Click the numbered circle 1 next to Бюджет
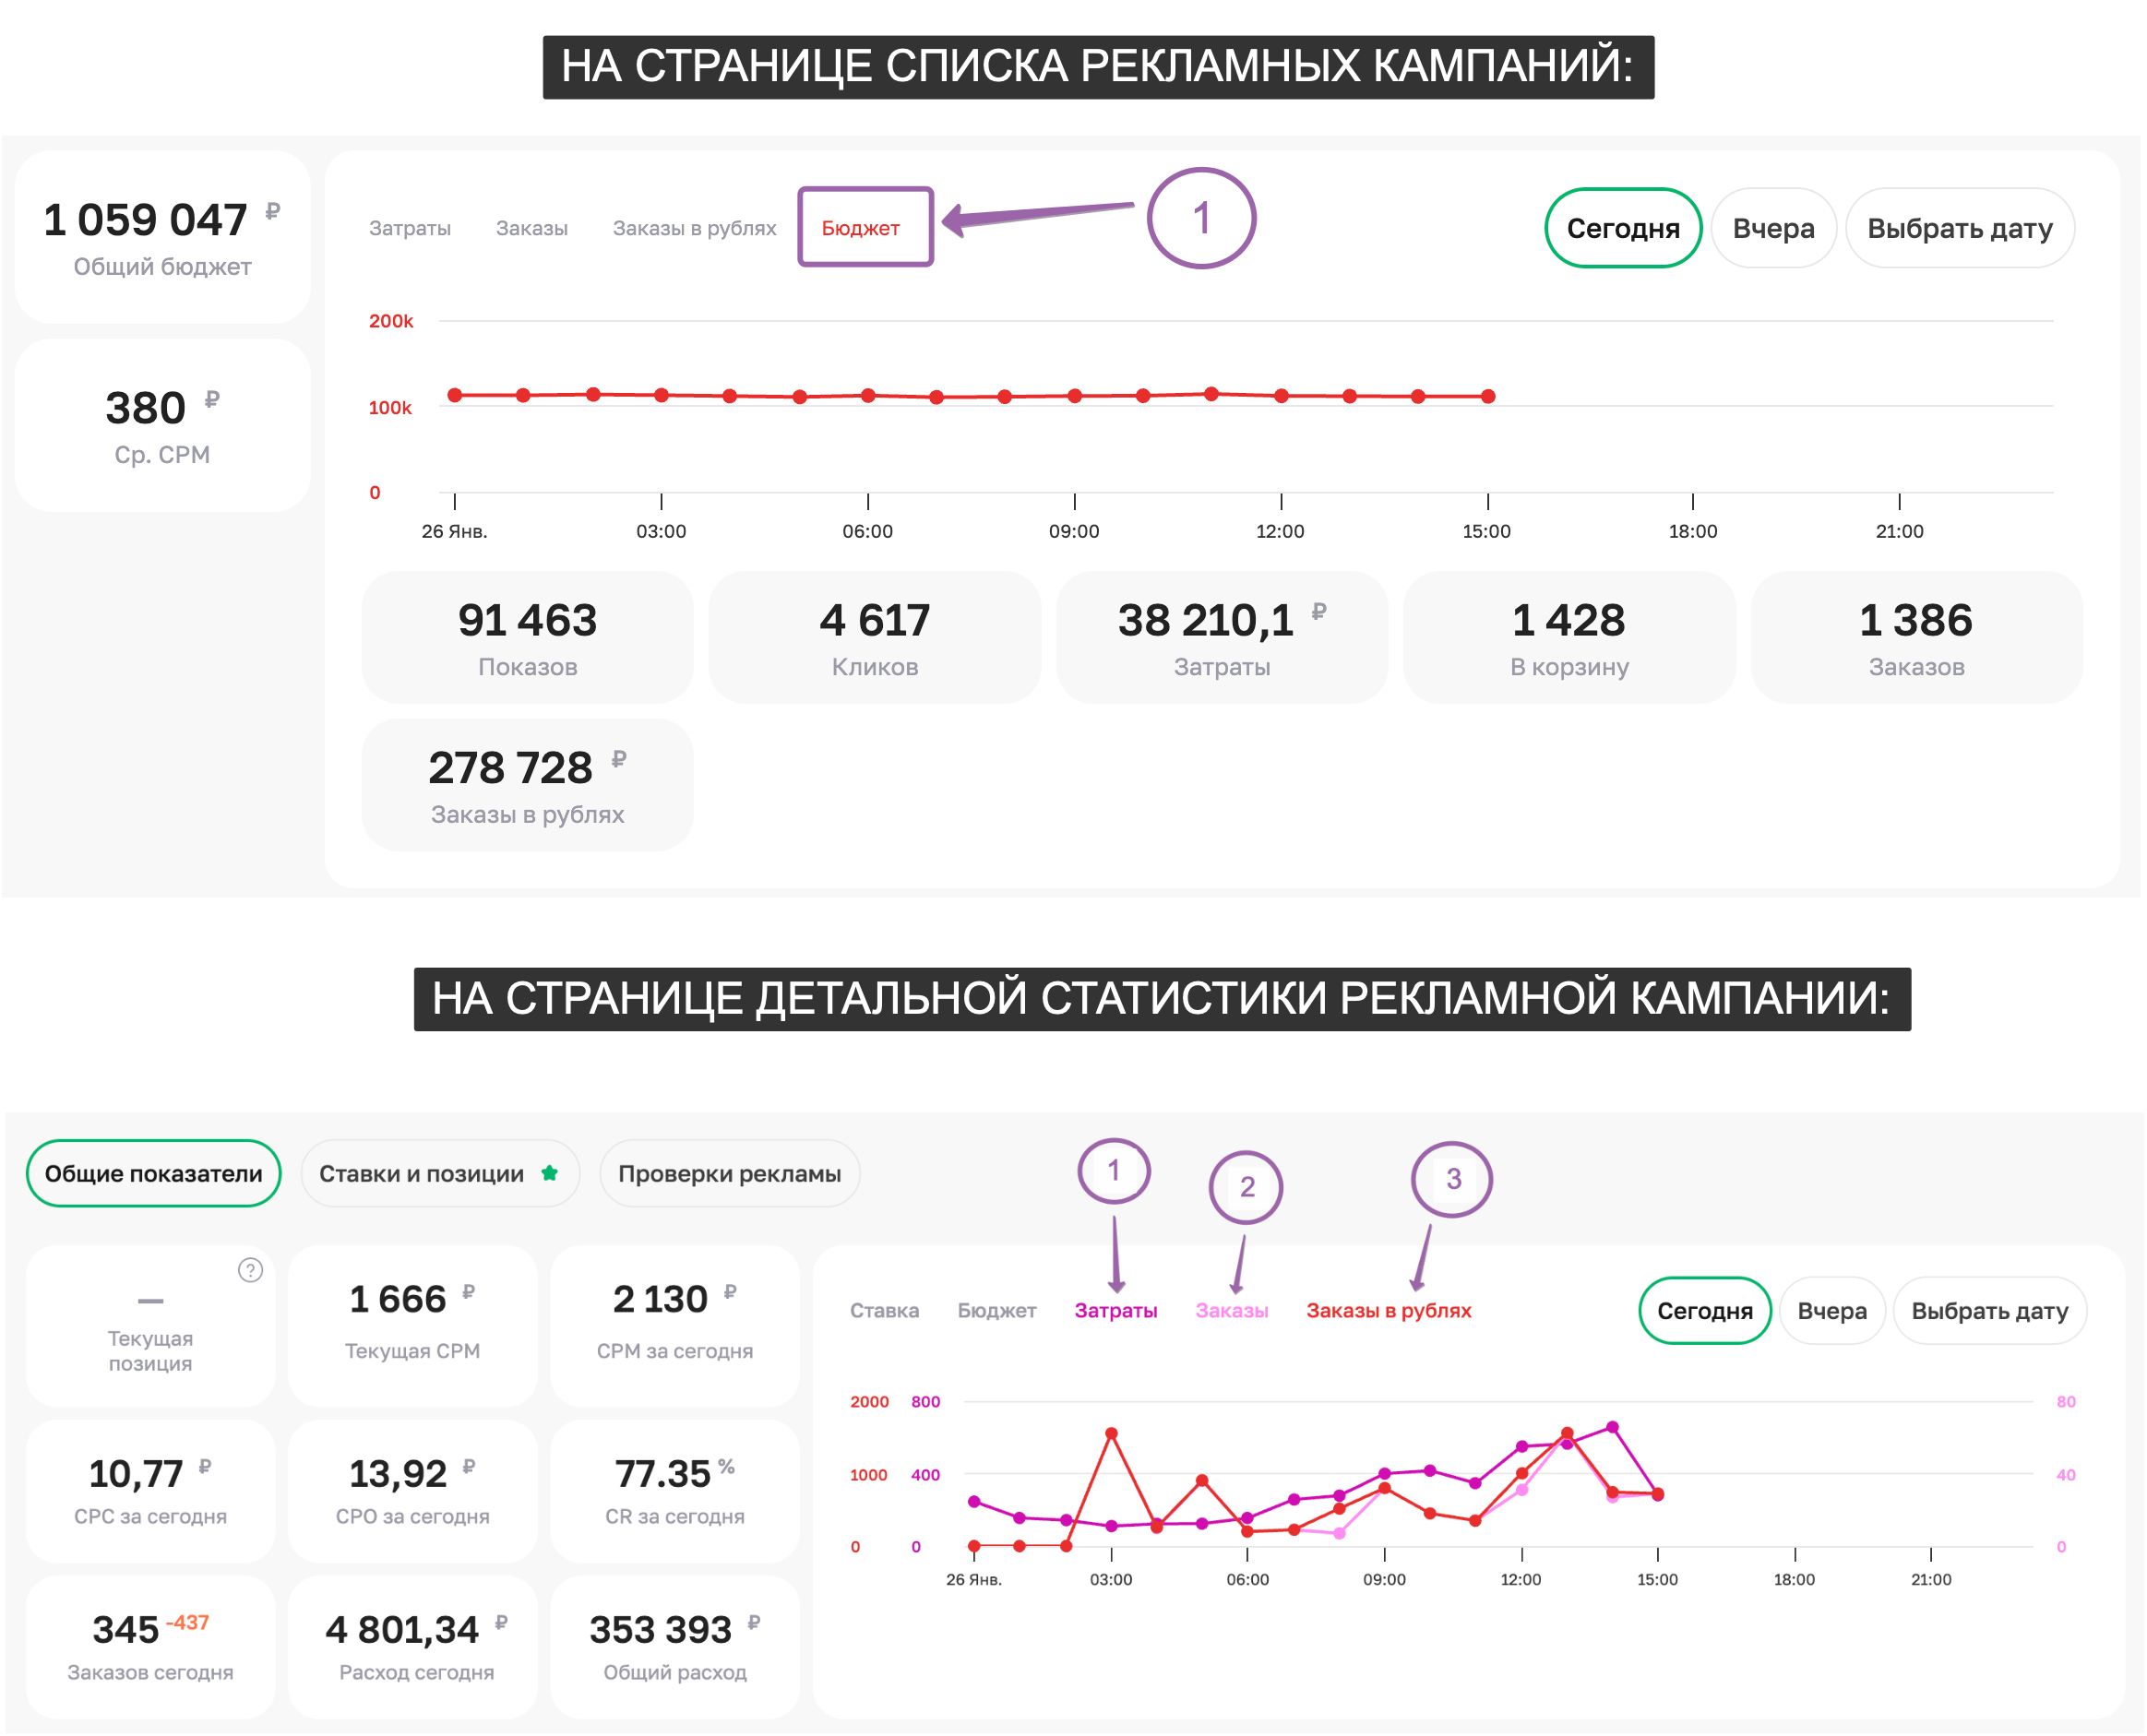The image size is (2147, 1736). [1200, 218]
